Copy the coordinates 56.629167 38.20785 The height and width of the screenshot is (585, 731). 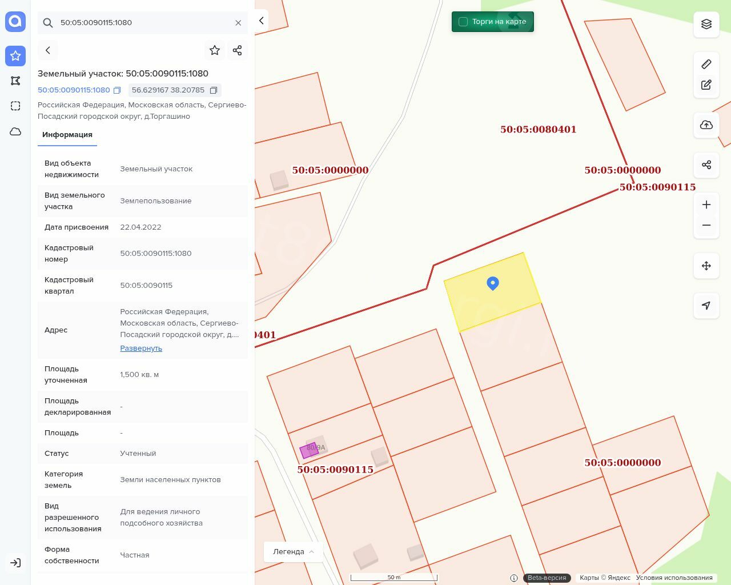(214, 90)
